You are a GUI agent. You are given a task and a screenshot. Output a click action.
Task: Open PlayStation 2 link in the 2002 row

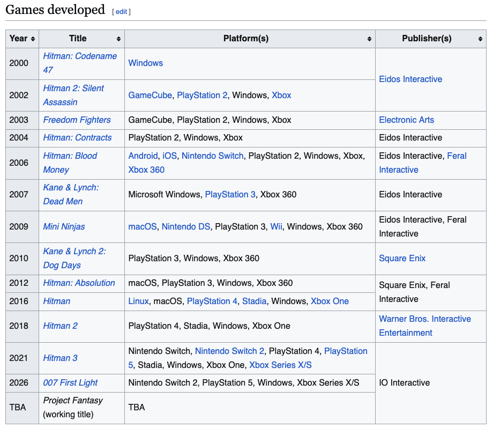pos(202,95)
